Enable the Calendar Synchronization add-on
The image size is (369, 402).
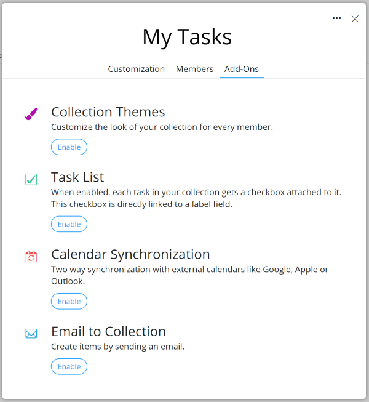tap(69, 301)
